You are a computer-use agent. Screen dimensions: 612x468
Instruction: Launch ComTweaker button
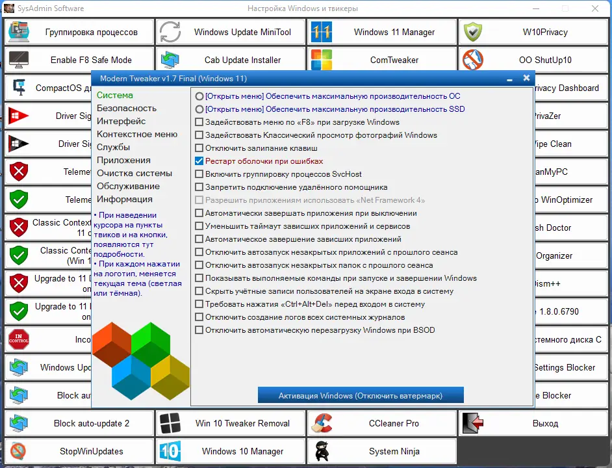382,60
